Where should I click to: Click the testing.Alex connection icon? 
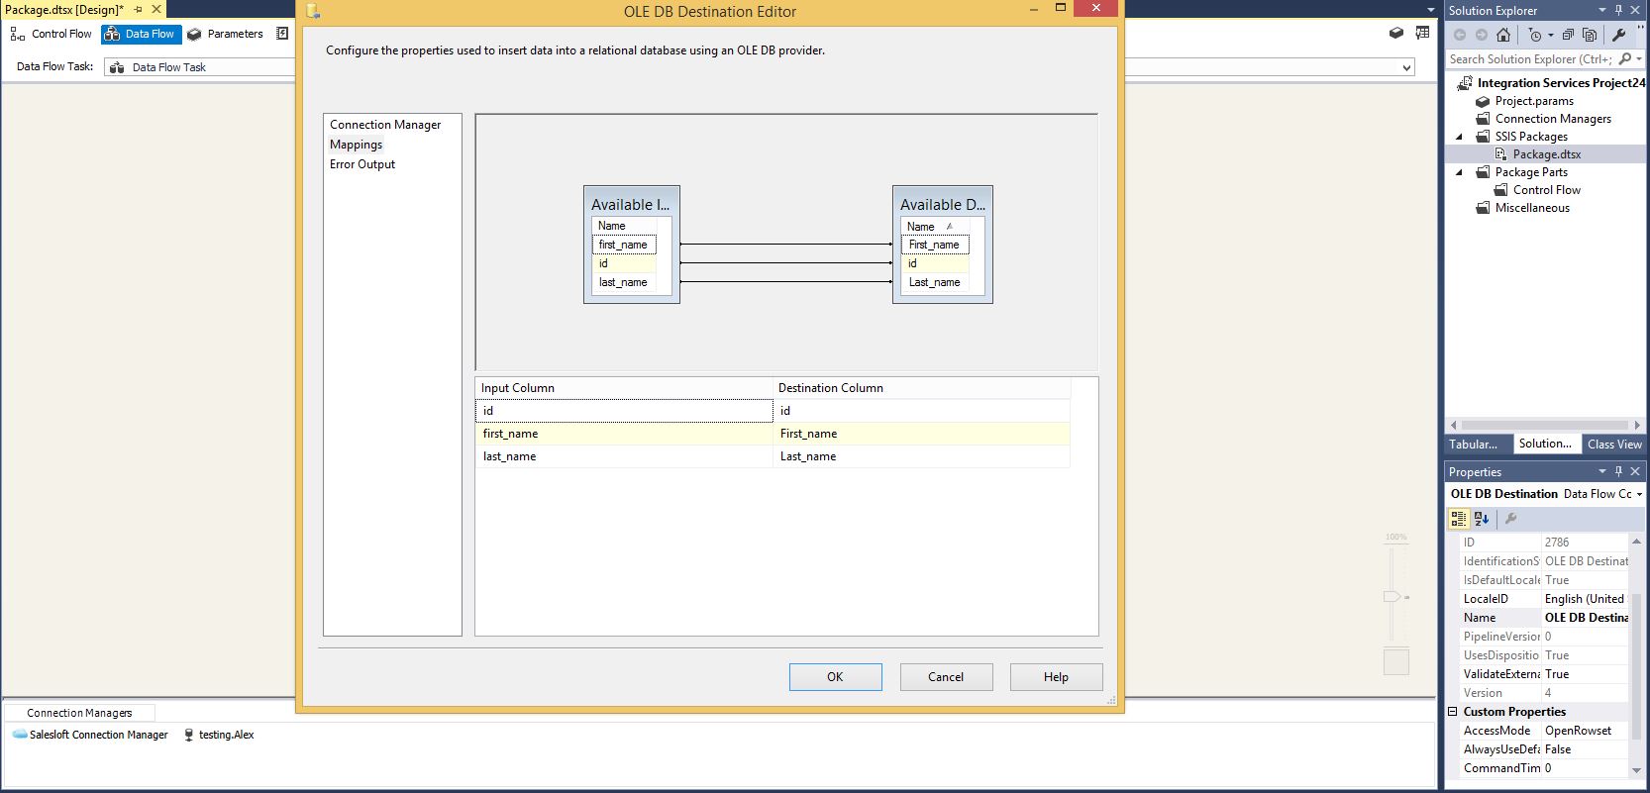188,735
